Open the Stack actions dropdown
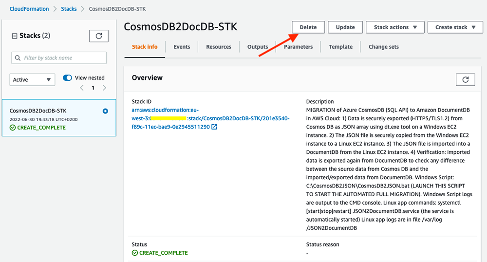This screenshot has width=487, height=262. pyautogui.click(x=395, y=27)
